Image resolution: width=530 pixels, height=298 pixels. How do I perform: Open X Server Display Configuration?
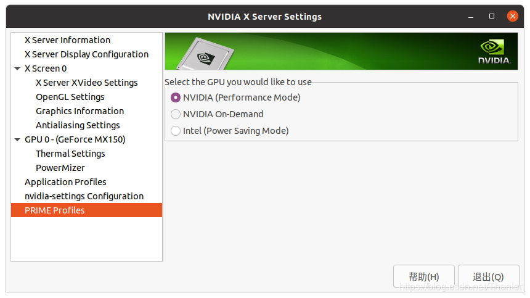tap(86, 54)
